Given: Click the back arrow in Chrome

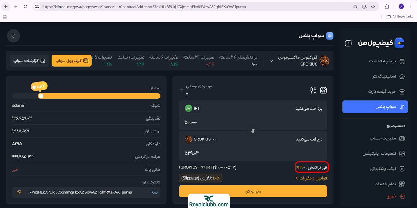Looking at the screenshot, I should [x=6, y=6].
